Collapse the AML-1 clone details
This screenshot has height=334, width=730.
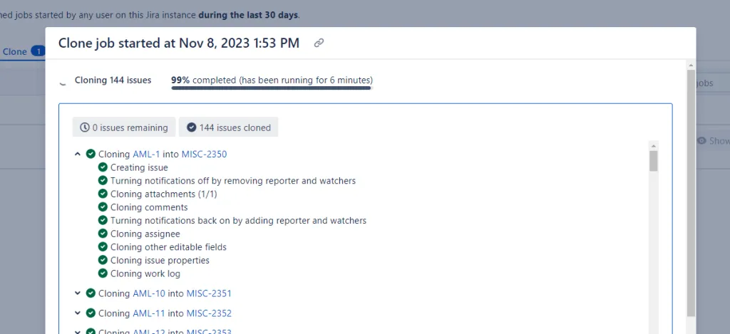tap(77, 154)
